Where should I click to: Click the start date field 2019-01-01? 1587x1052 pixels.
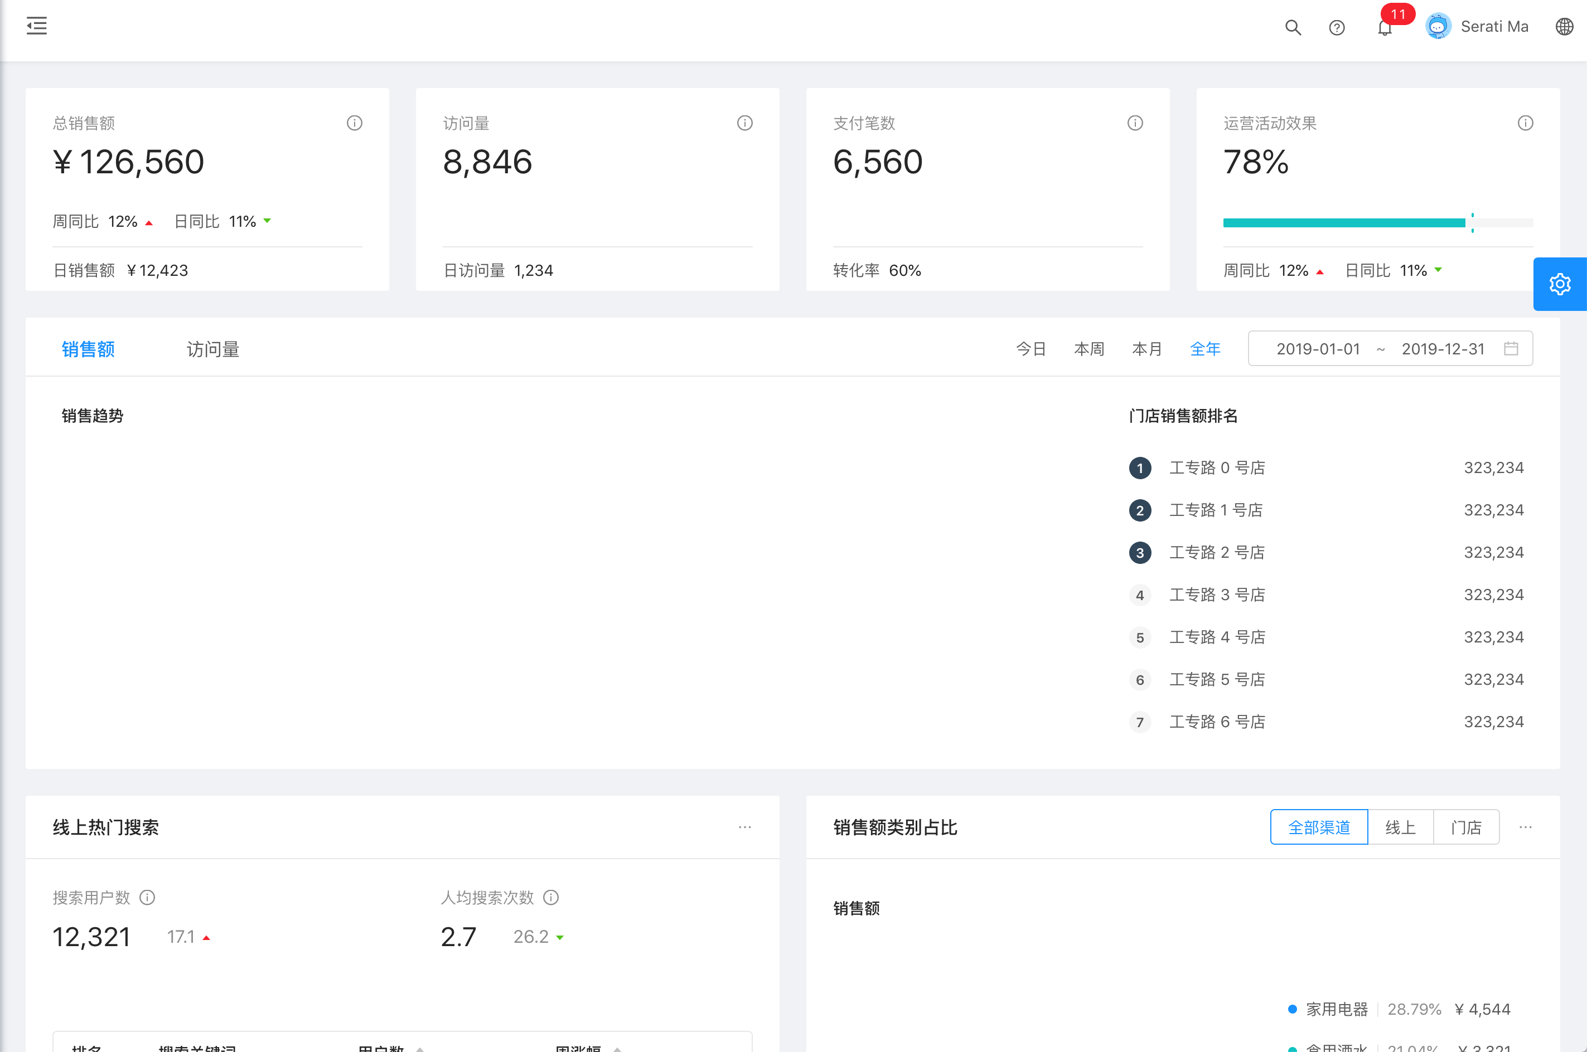[1317, 349]
